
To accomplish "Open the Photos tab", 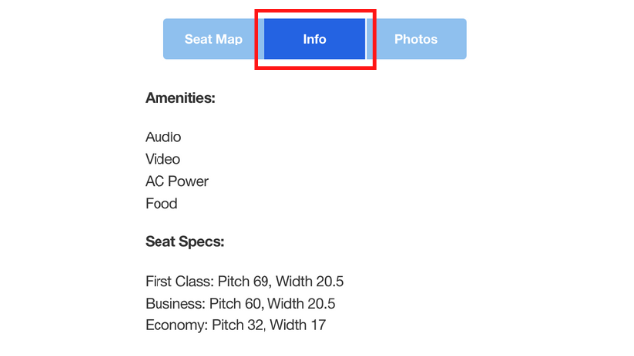I will click(x=416, y=39).
